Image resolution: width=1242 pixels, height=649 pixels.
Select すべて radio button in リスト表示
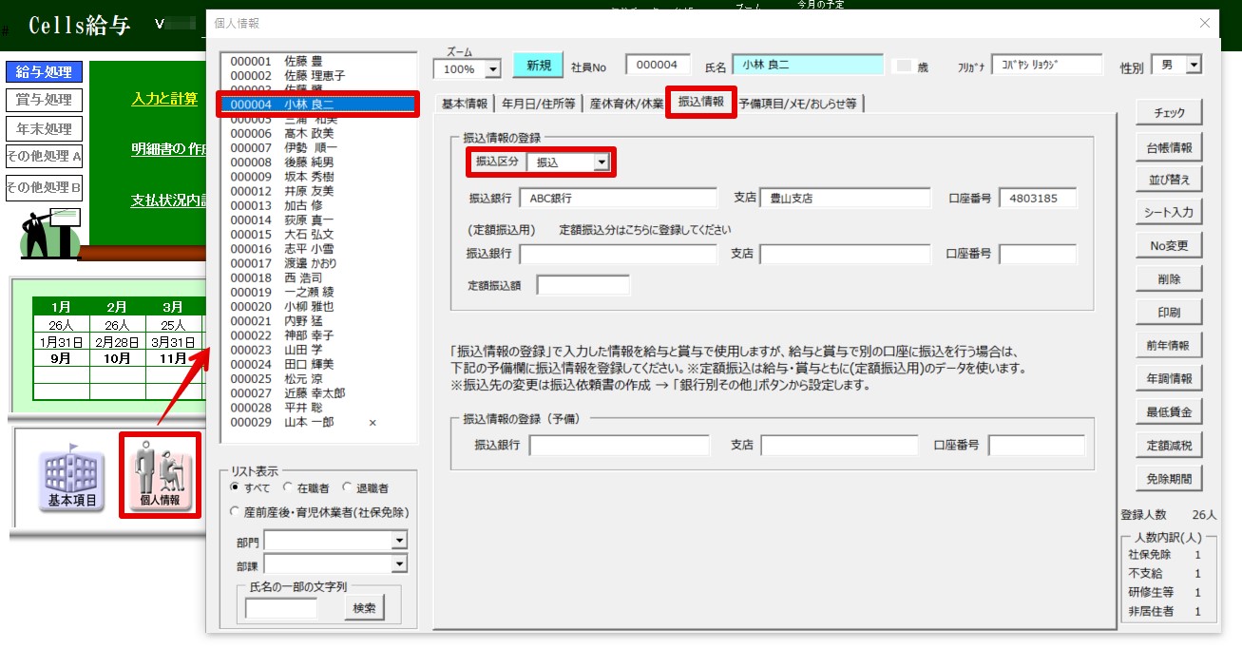click(236, 487)
